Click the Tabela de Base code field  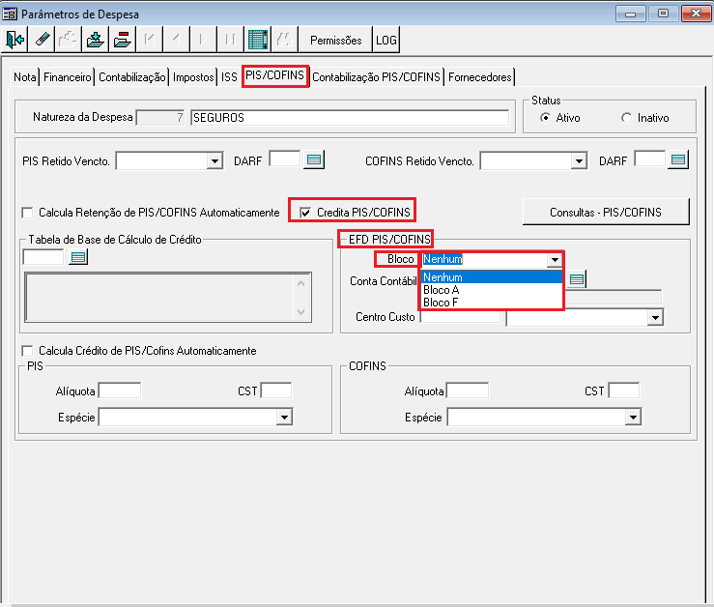[x=43, y=257]
